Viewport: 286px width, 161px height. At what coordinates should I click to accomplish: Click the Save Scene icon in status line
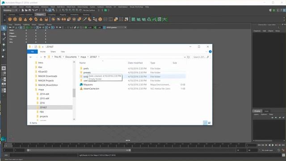tap(29, 10)
